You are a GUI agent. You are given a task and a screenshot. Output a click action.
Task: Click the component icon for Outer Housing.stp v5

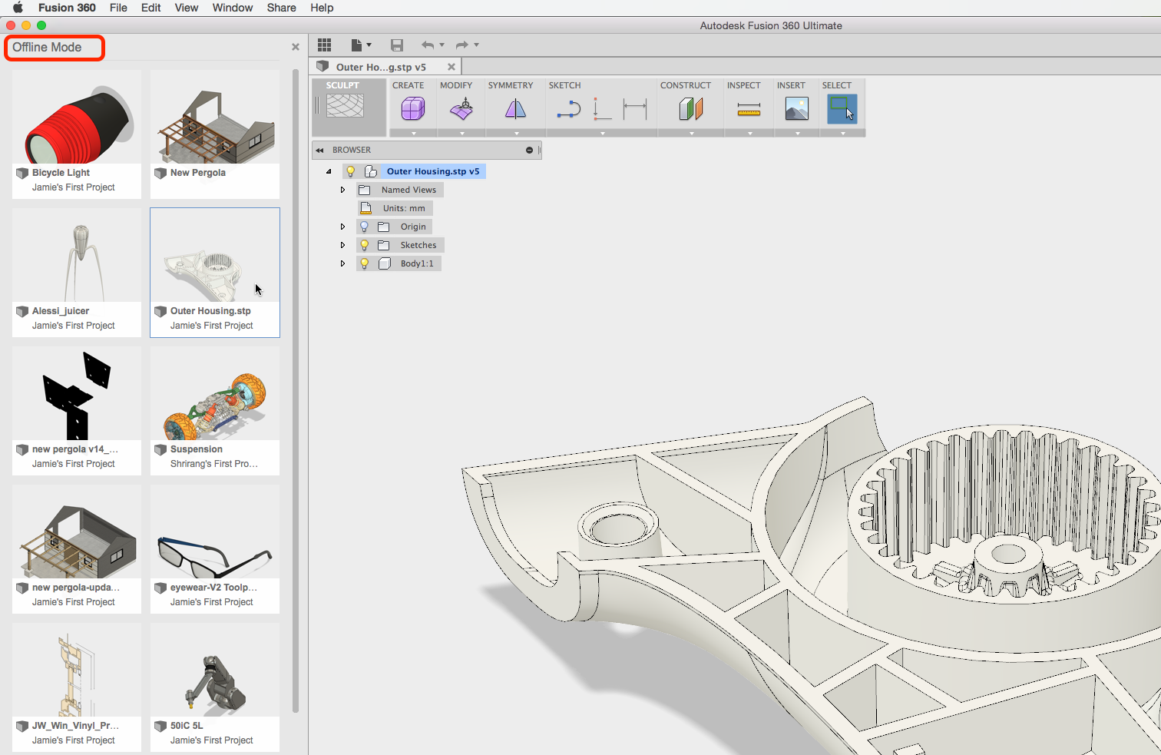(x=371, y=171)
